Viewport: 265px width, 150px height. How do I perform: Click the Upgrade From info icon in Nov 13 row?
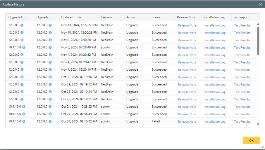point(22,25)
